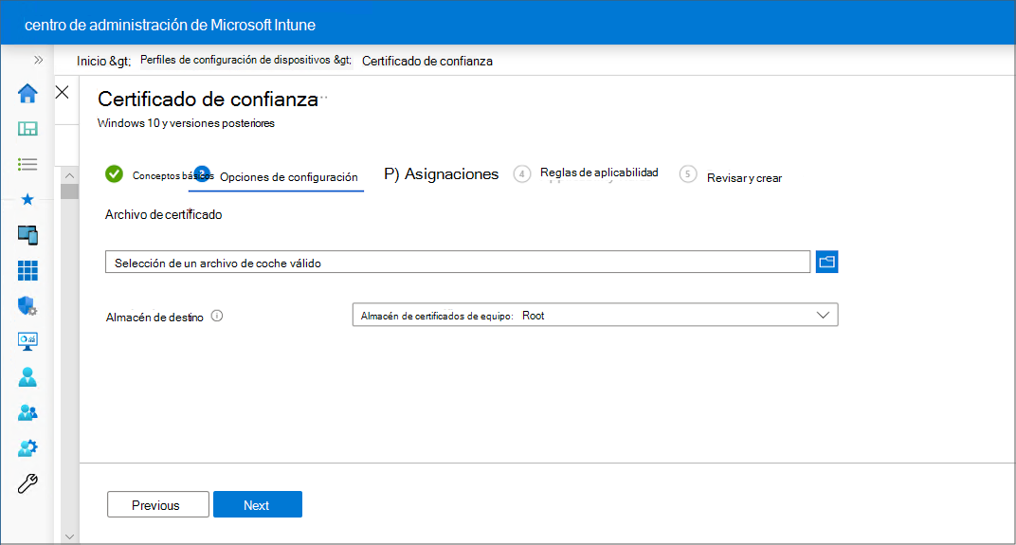Go to Revisar y crear step
Screen dimensions: 1016x545
tap(731, 176)
